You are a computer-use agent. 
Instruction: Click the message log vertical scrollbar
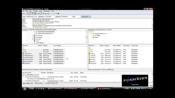[152, 23]
